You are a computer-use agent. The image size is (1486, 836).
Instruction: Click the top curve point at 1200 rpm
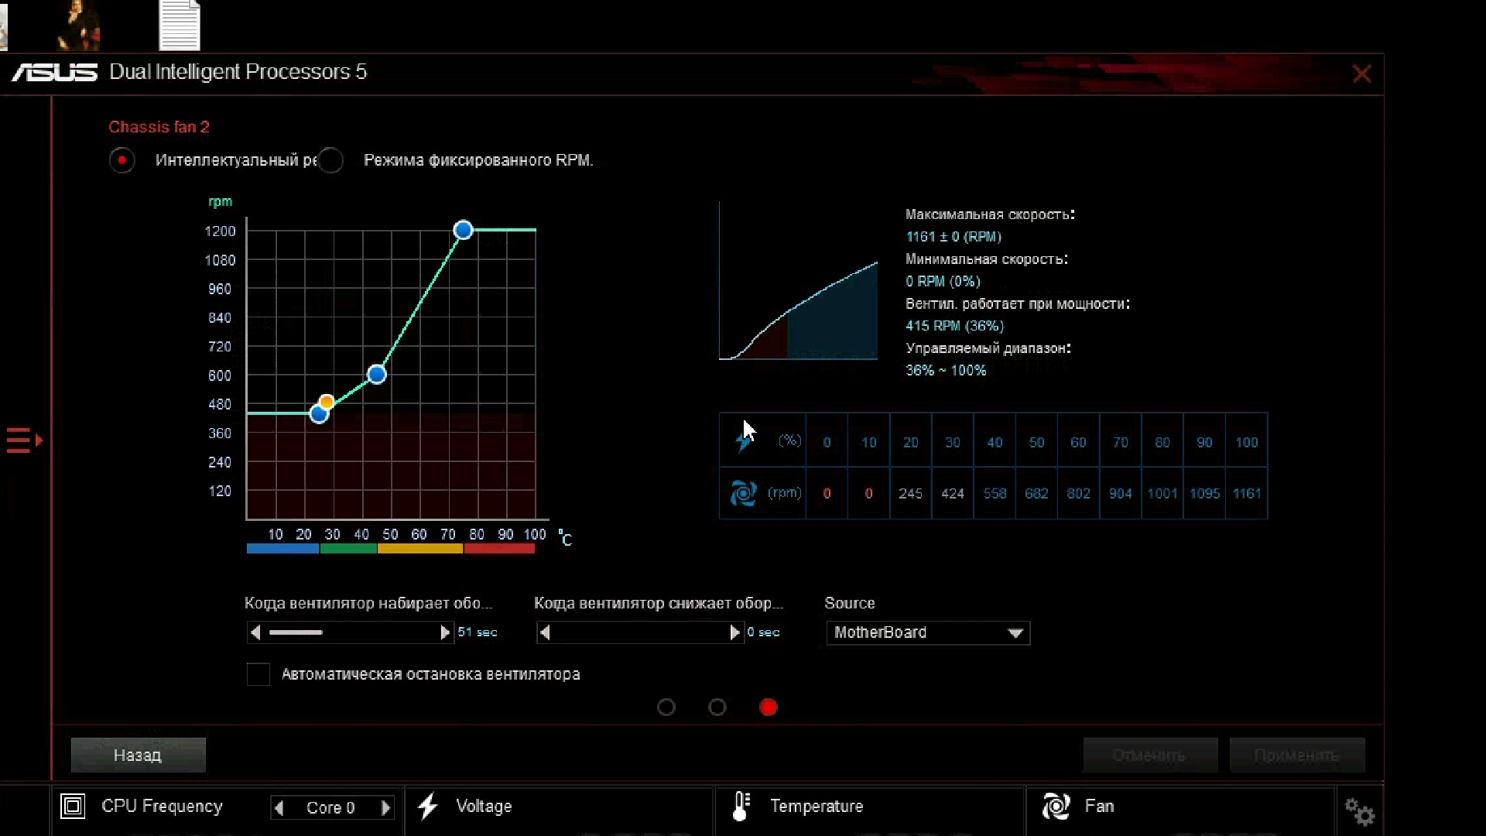pos(463,230)
